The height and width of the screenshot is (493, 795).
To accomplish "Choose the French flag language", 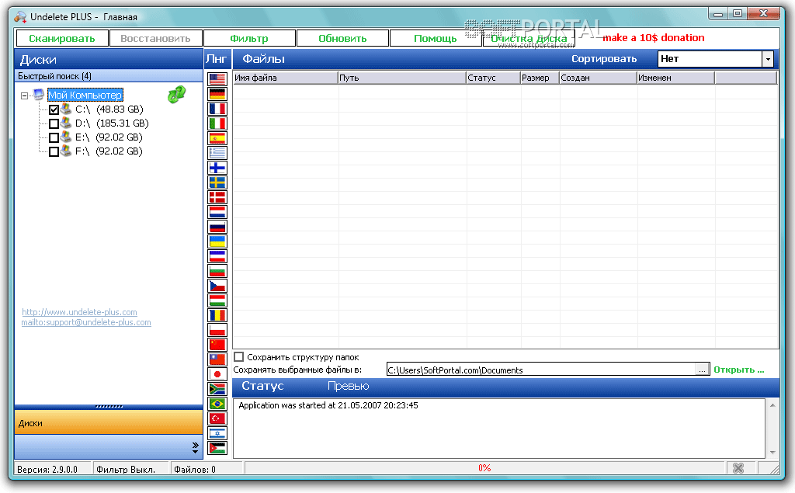I will pyautogui.click(x=217, y=109).
